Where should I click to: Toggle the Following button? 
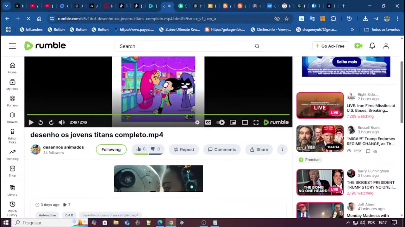pos(111,149)
